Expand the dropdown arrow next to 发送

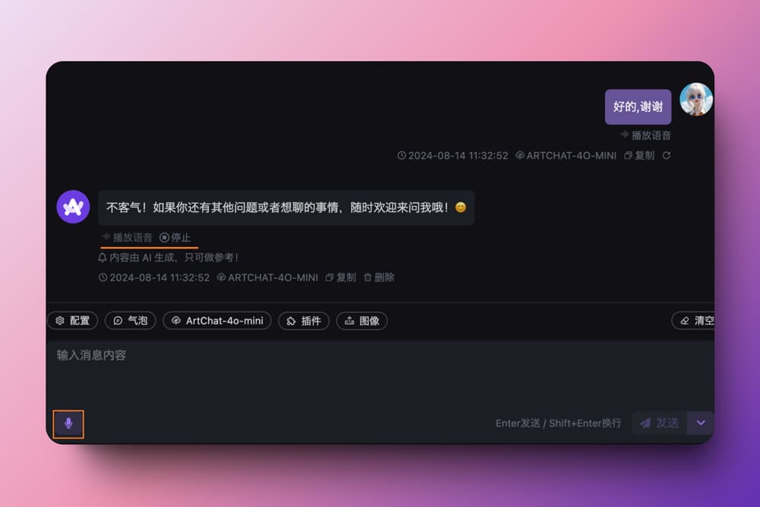tap(701, 423)
